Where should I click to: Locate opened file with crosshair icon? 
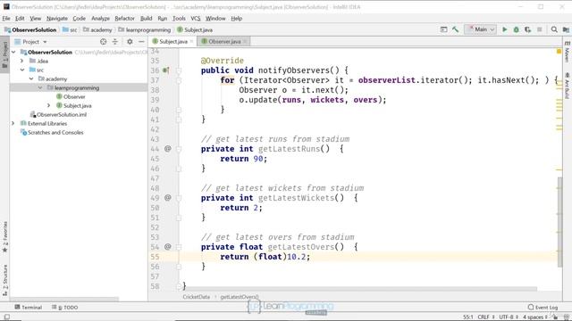tap(104, 42)
